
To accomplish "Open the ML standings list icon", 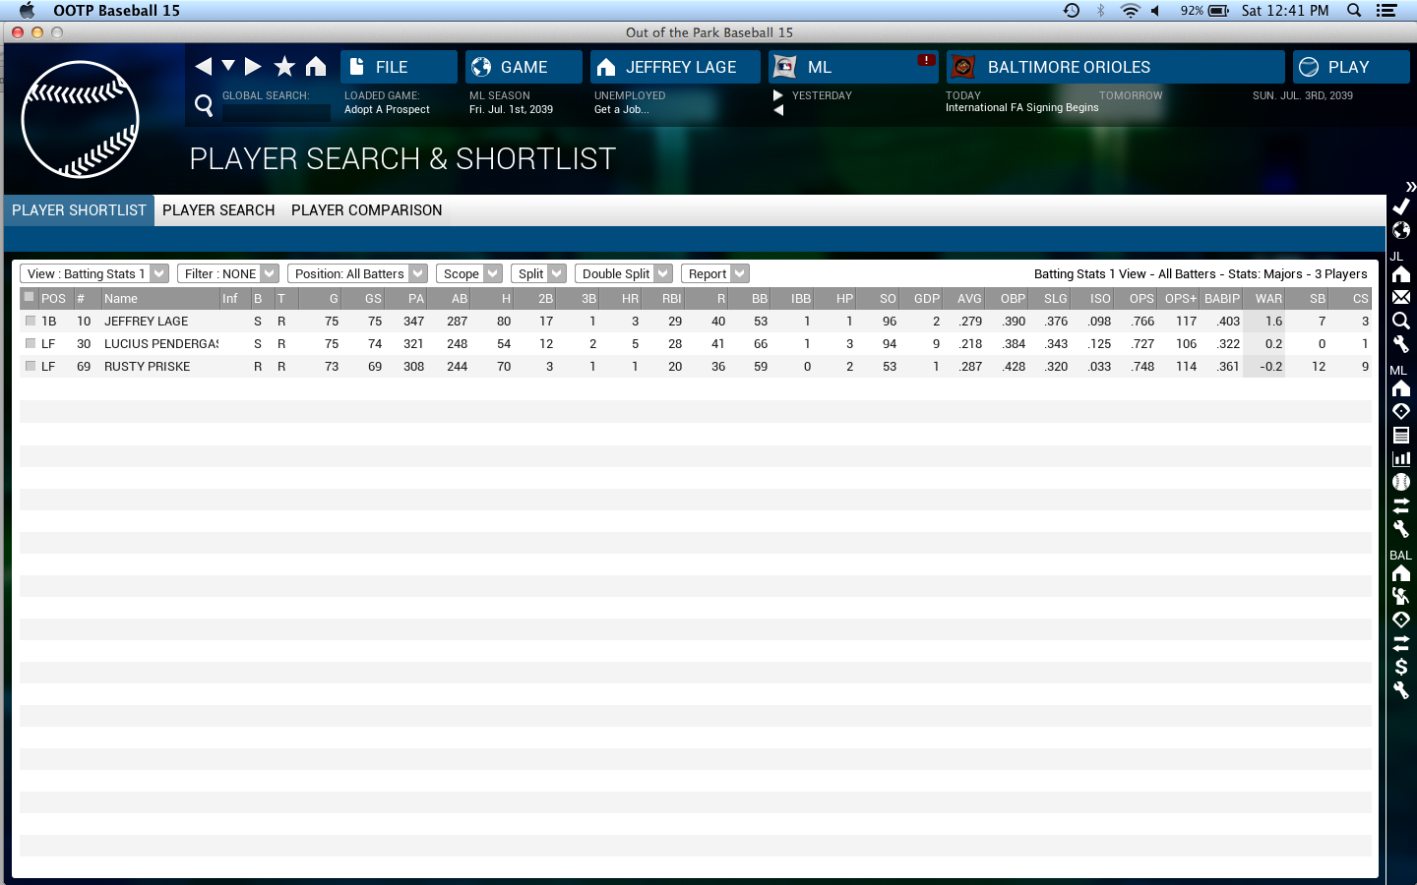I will 1401,435.
